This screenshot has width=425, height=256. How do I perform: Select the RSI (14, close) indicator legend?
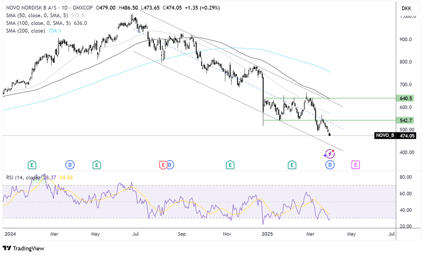click(x=23, y=177)
